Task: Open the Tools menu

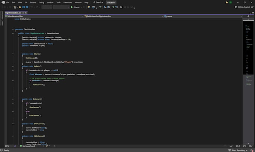Action: 58,3
